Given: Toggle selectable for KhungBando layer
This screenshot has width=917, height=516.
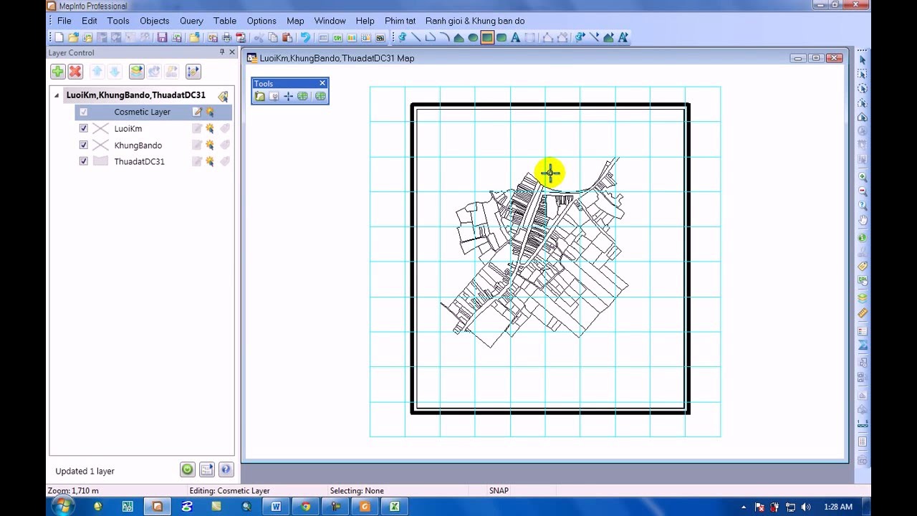Looking at the screenshot, I should tap(210, 145).
